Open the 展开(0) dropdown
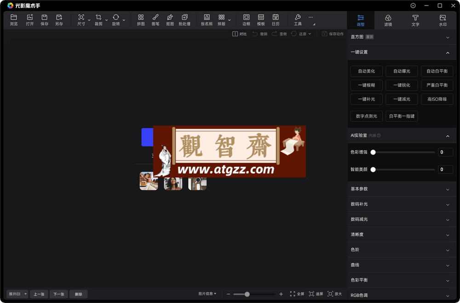The height and width of the screenshot is (303, 460). (17, 294)
